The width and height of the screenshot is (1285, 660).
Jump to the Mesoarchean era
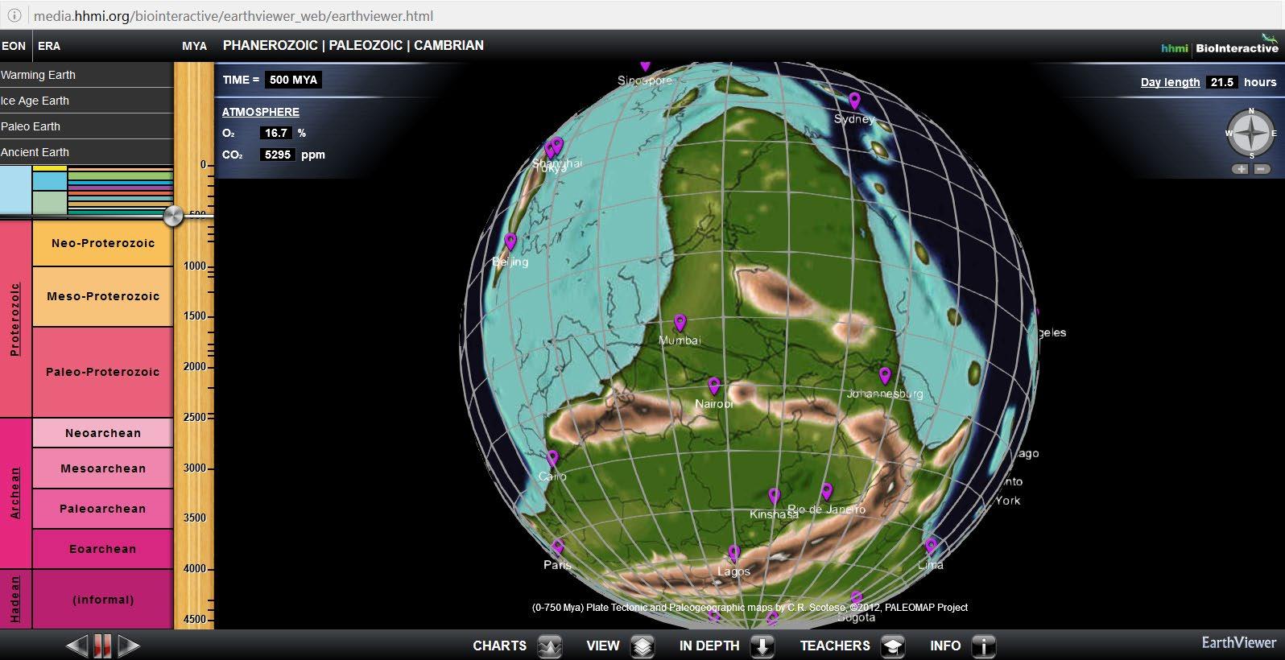coord(103,468)
